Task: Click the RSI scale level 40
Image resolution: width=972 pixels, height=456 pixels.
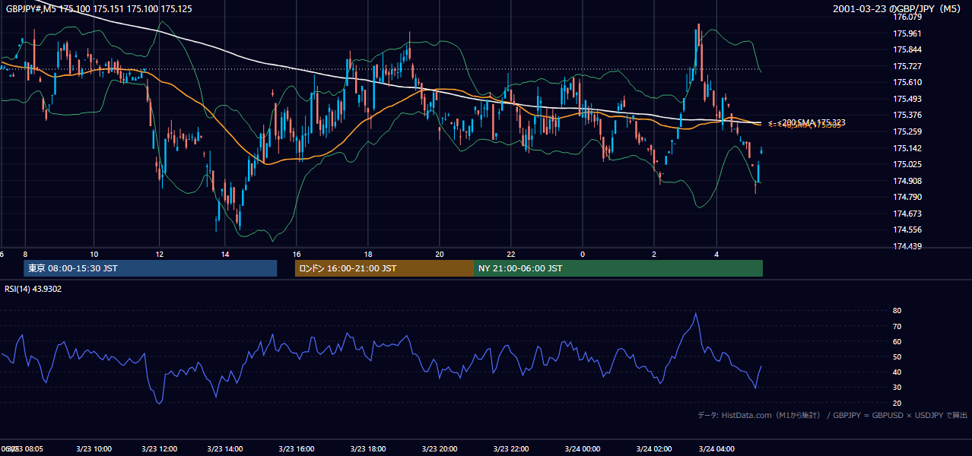Action: (897, 372)
